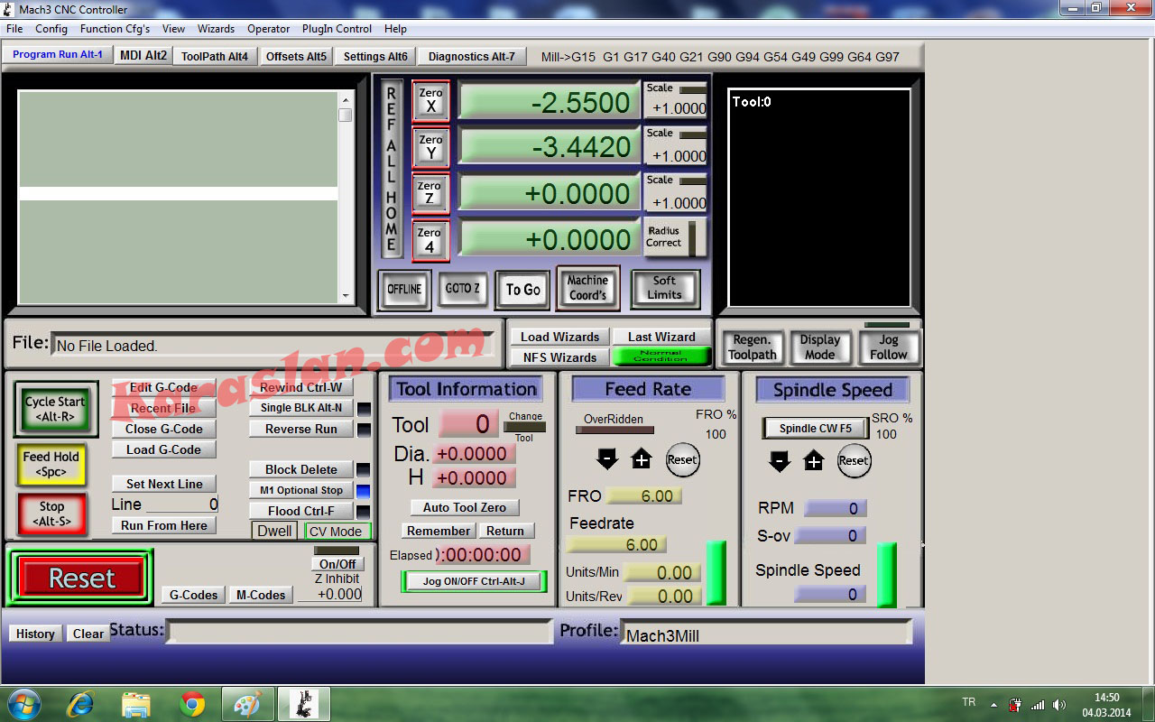Click the Zero 4 axis button
The width and height of the screenshot is (1155, 722).
click(430, 240)
